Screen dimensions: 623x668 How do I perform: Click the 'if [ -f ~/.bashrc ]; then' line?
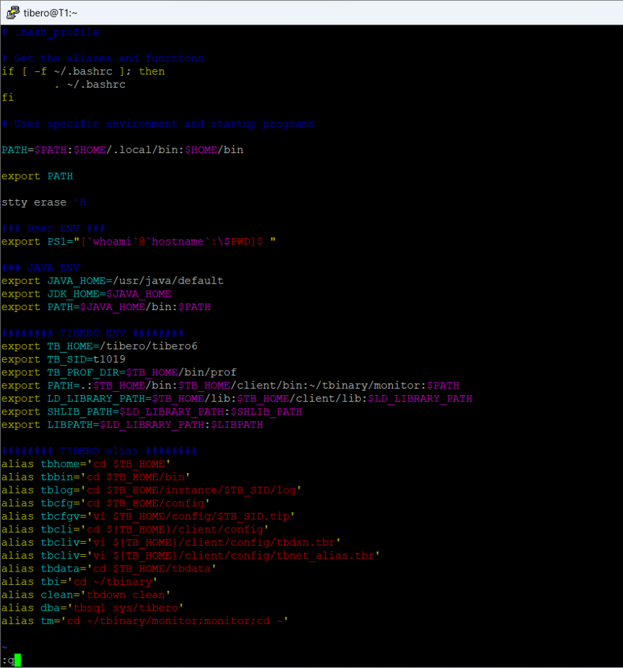[x=83, y=72]
